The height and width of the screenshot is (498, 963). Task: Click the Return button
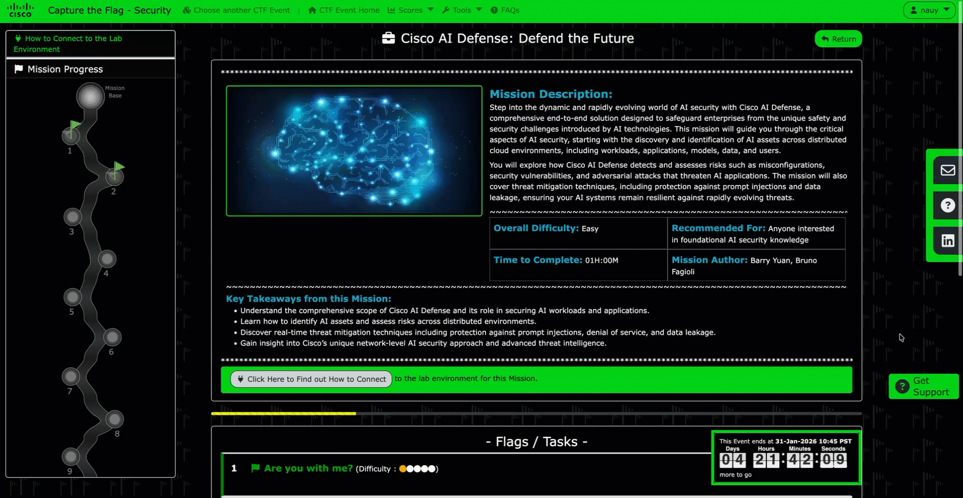(x=838, y=39)
